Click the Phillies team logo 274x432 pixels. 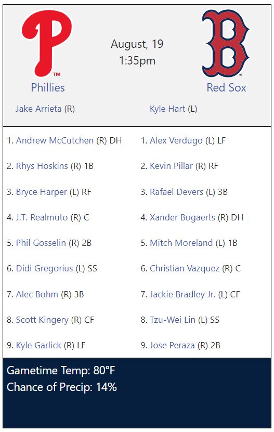click(47, 43)
